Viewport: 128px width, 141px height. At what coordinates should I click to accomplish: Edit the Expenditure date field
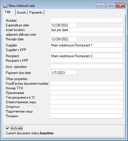point(64,25)
